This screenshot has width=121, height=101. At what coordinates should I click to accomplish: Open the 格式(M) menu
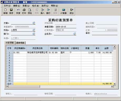pos(36,6)
